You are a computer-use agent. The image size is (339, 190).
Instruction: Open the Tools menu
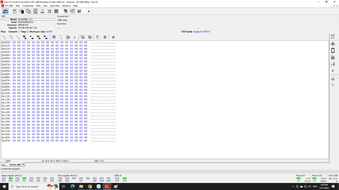[38, 6]
